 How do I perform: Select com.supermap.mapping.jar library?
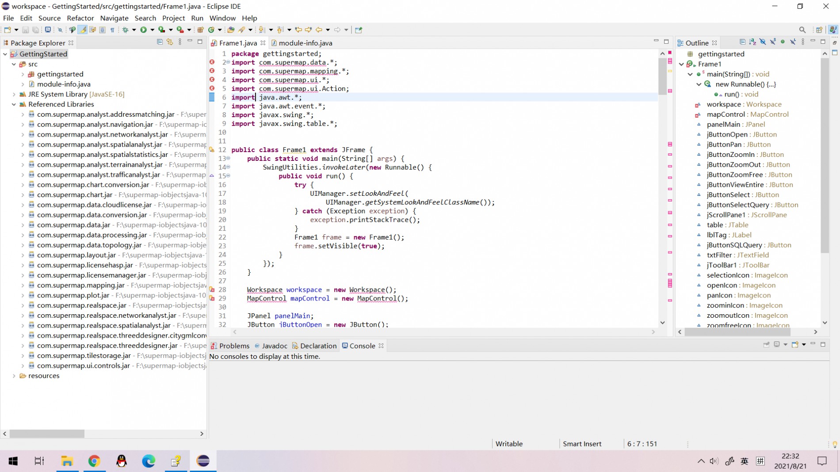[81, 285]
